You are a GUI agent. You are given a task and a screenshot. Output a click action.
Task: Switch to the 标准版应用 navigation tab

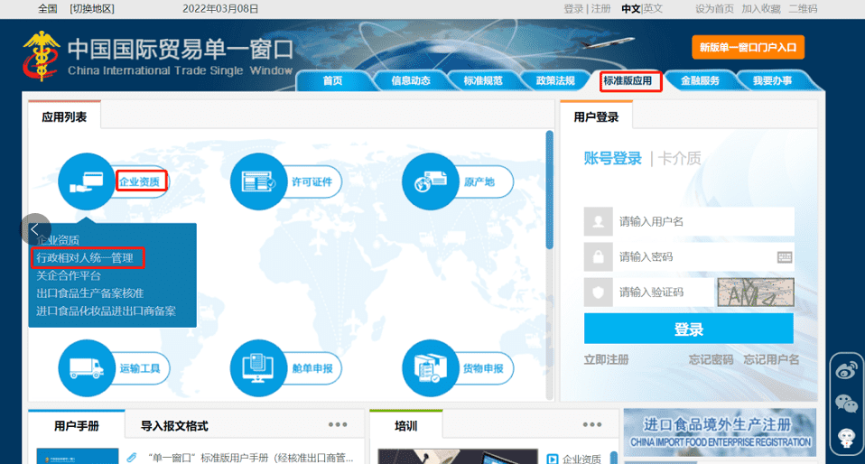pos(628,80)
